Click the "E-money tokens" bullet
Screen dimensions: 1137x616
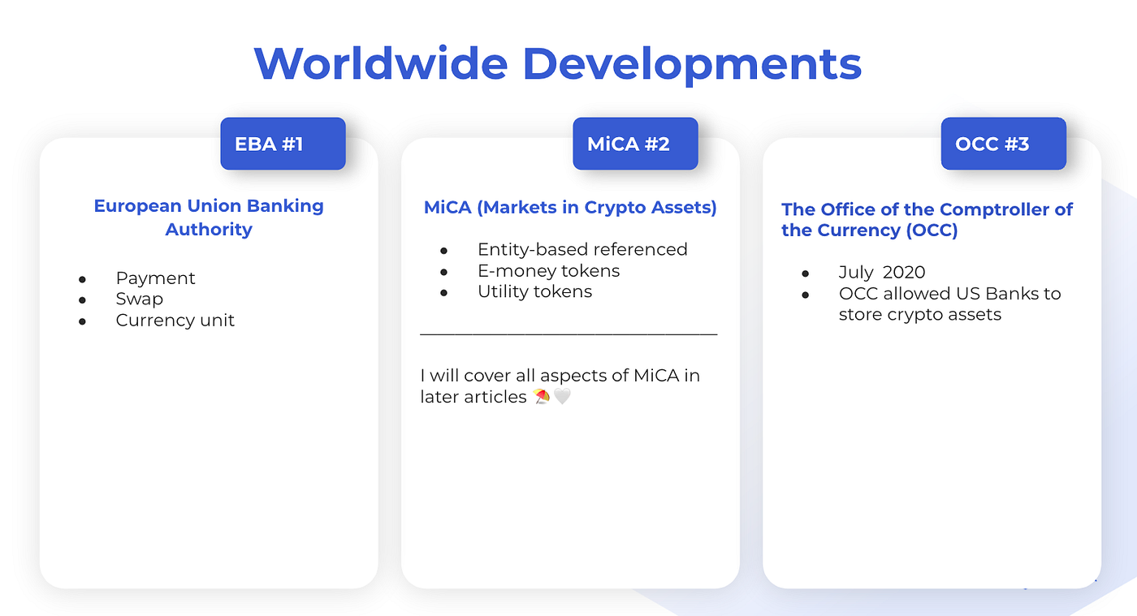coord(548,270)
